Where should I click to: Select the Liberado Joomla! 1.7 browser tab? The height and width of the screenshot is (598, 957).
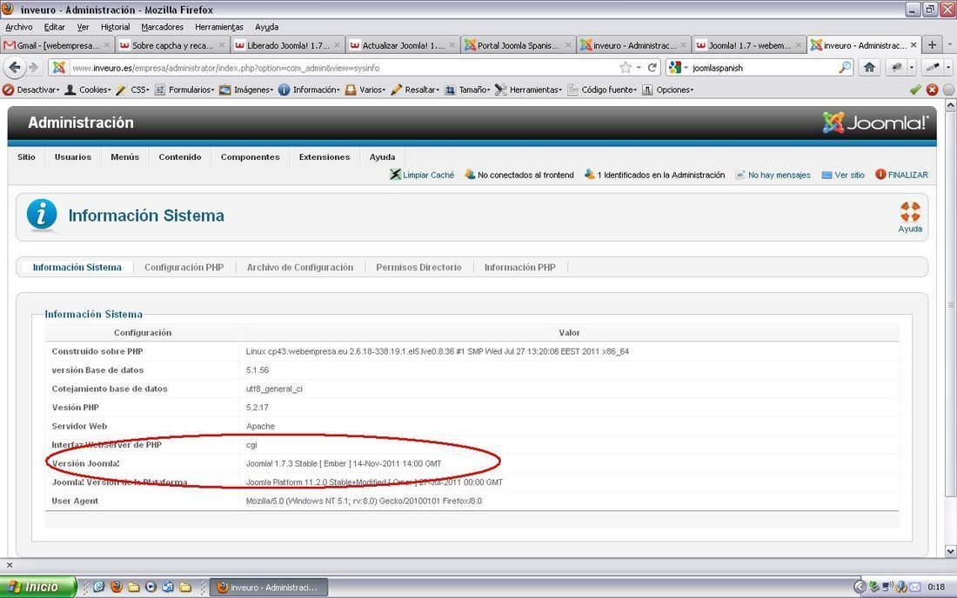point(288,45)
